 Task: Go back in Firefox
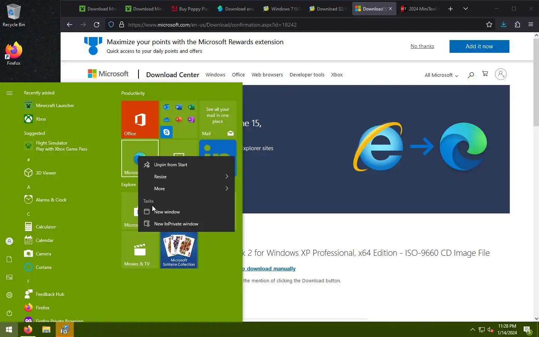(x=70, y=25)
